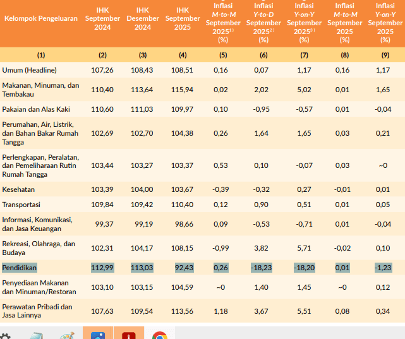Select the Pakaian dan Alas Kaki row

35,109
